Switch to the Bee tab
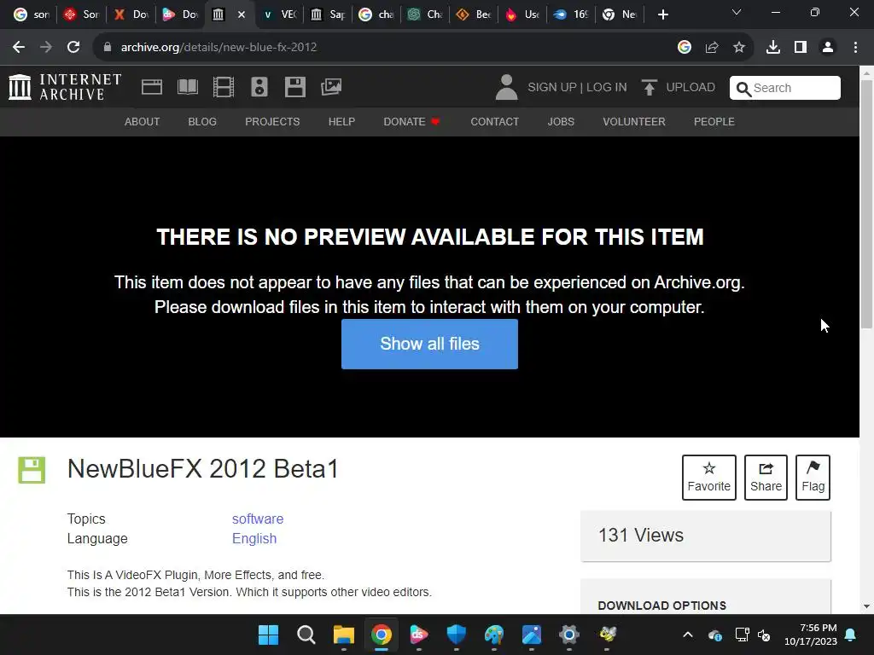Image resolution: width=874 pixels, height=655 pixels. click(474, 14)
